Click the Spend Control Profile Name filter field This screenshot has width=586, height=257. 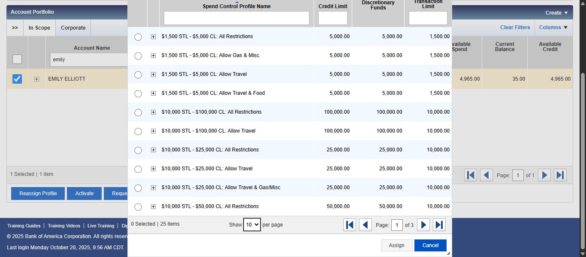click(236, 18)
